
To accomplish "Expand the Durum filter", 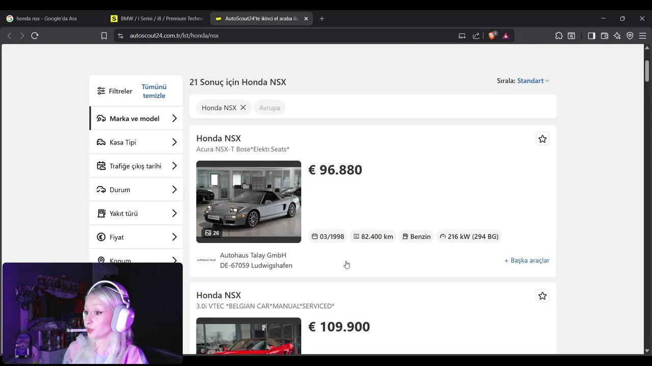I will 136,190.
